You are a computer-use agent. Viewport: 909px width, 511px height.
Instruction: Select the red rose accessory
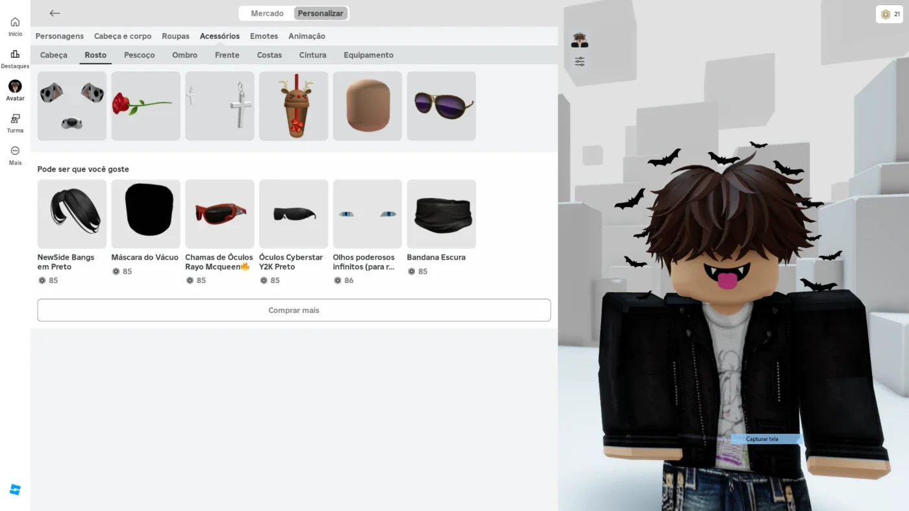point(146,106)
